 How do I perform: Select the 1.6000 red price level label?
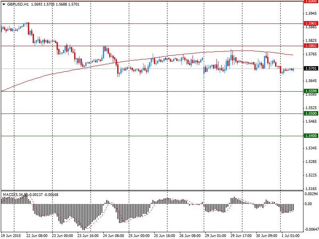[x=311, y=1]
